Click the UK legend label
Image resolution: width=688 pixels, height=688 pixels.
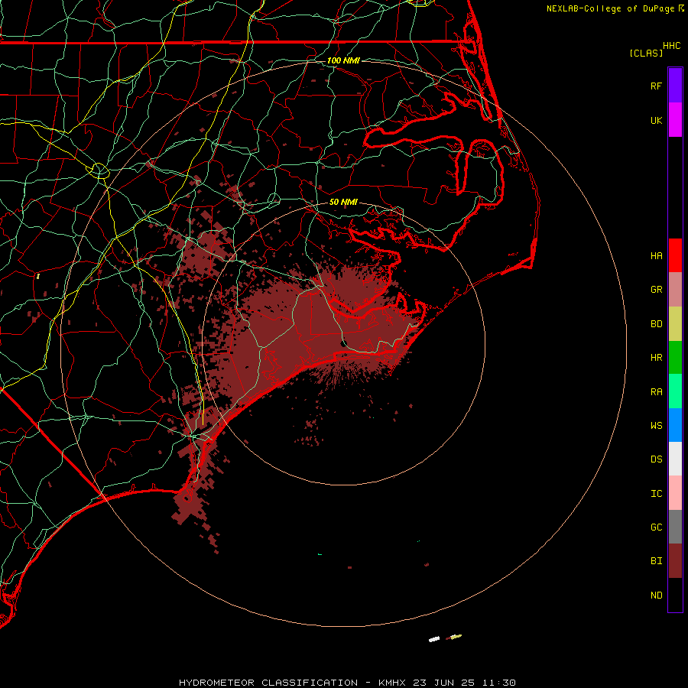click(x=656, y=120)
